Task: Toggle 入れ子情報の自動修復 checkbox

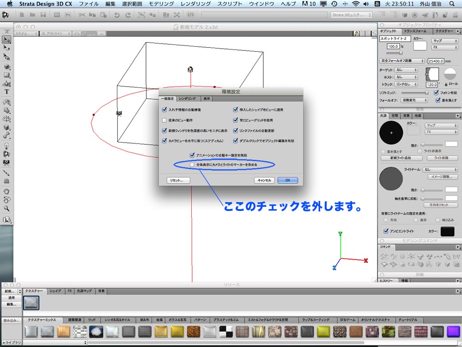Action: point(164,110)
